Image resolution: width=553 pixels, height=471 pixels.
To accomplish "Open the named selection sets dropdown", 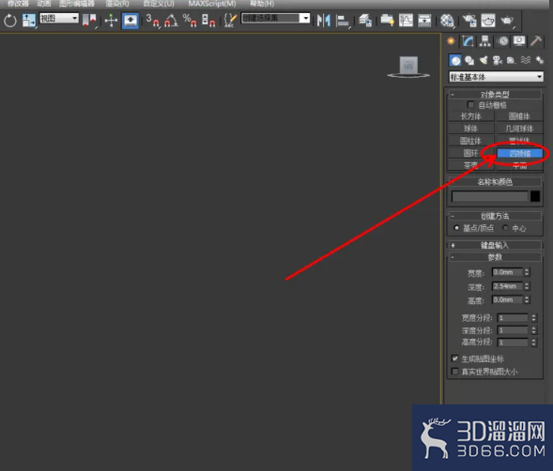I will pos(275,18).
